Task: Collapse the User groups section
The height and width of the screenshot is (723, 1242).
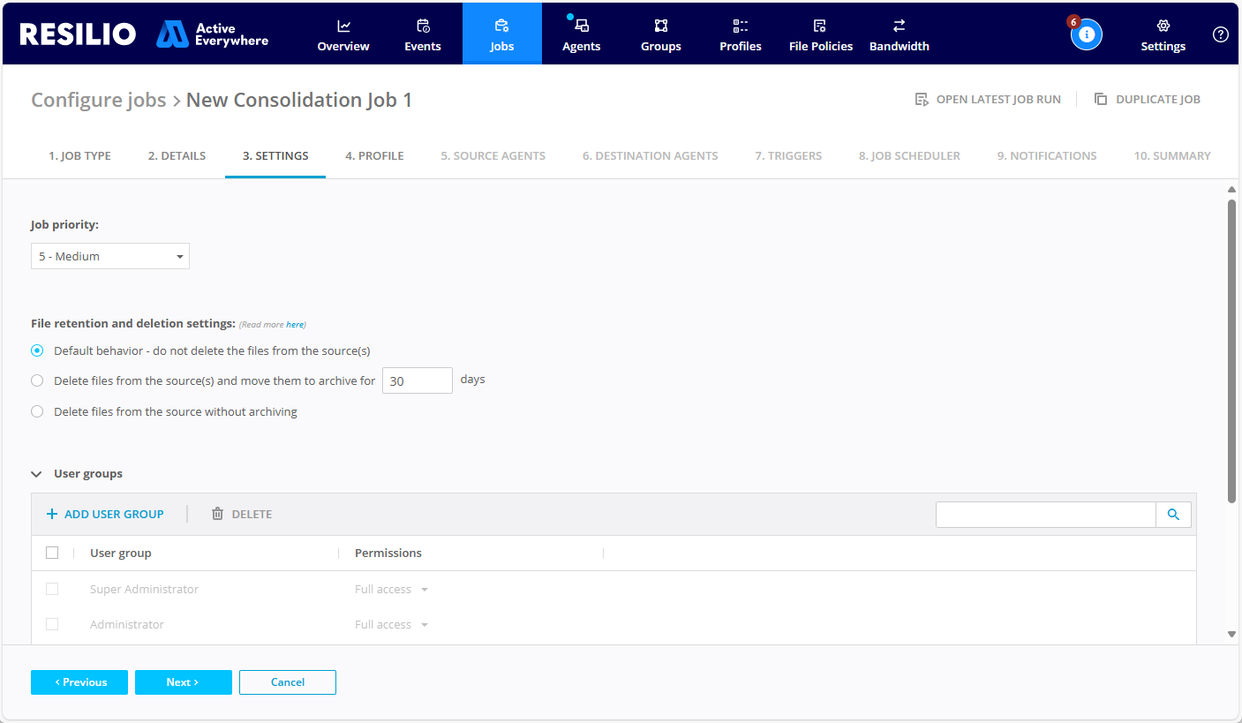Action: coord(36,473)
